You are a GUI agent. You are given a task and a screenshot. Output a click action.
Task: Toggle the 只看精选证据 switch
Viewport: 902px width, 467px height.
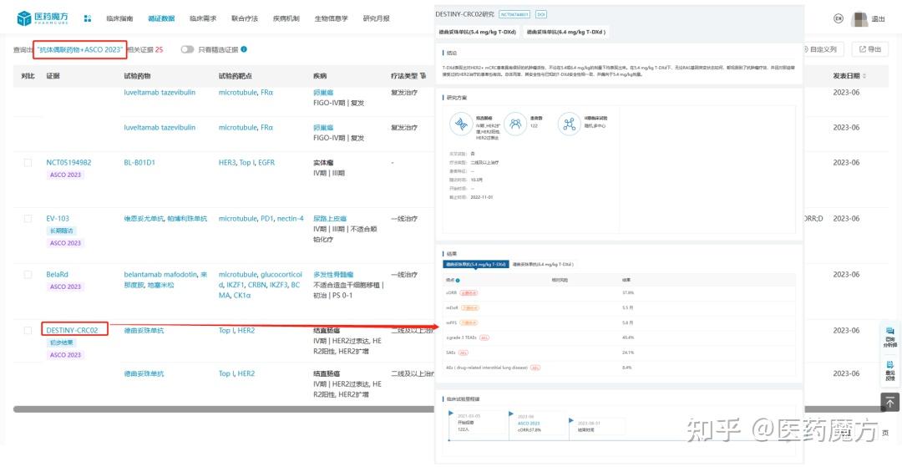(x=187, y=49)
